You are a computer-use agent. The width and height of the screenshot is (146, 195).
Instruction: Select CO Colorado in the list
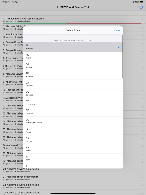[73, 93]
